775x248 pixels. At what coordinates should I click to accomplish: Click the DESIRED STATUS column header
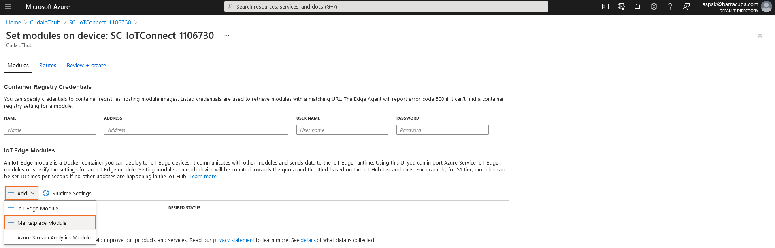[x=184, y=207]
